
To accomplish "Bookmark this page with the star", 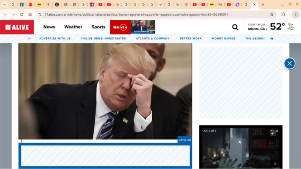I will 272,14.
